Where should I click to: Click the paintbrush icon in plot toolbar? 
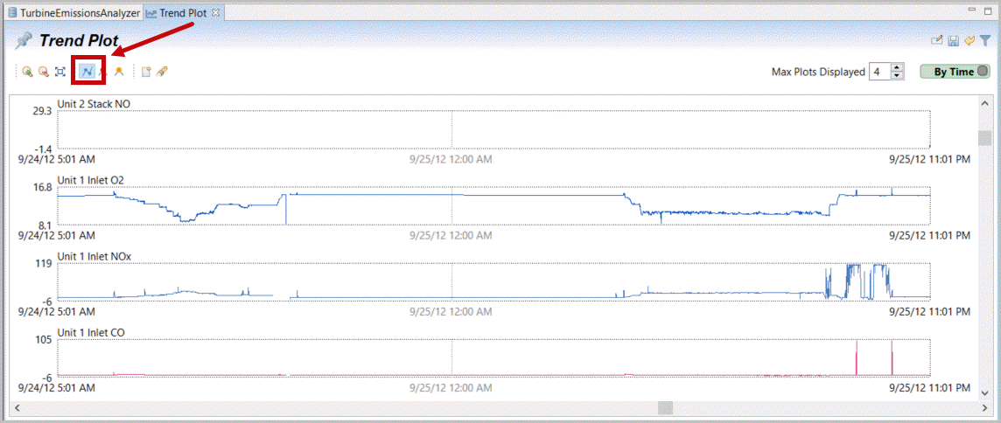click(x=162, y=72)
